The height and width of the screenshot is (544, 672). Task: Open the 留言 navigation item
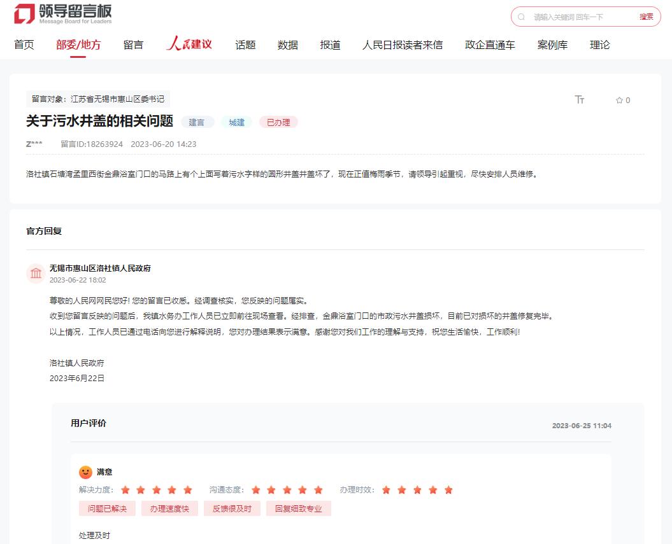(133, 45)
